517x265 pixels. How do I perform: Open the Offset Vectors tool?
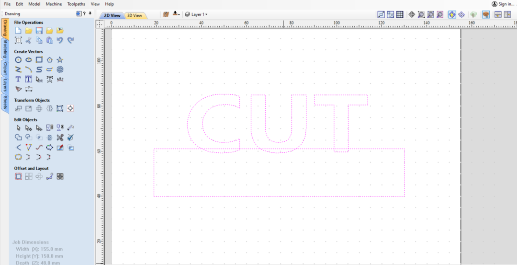[x=18, y=176]
